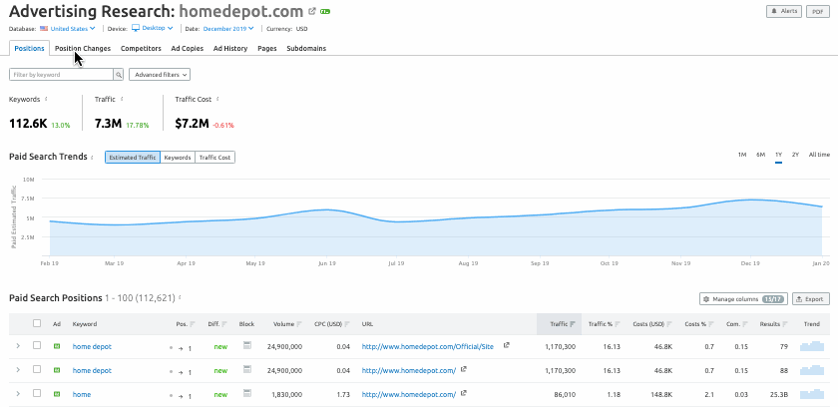The width and height of the screenshot is (838, 407).
Task: Tick the select-all checkbox in table header
Action: pos(37,323)
